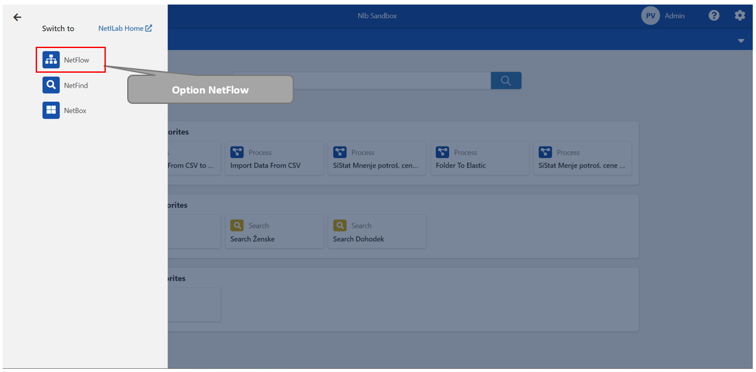
Task: Open Import Data From CSV process
Action: point(273,159)
